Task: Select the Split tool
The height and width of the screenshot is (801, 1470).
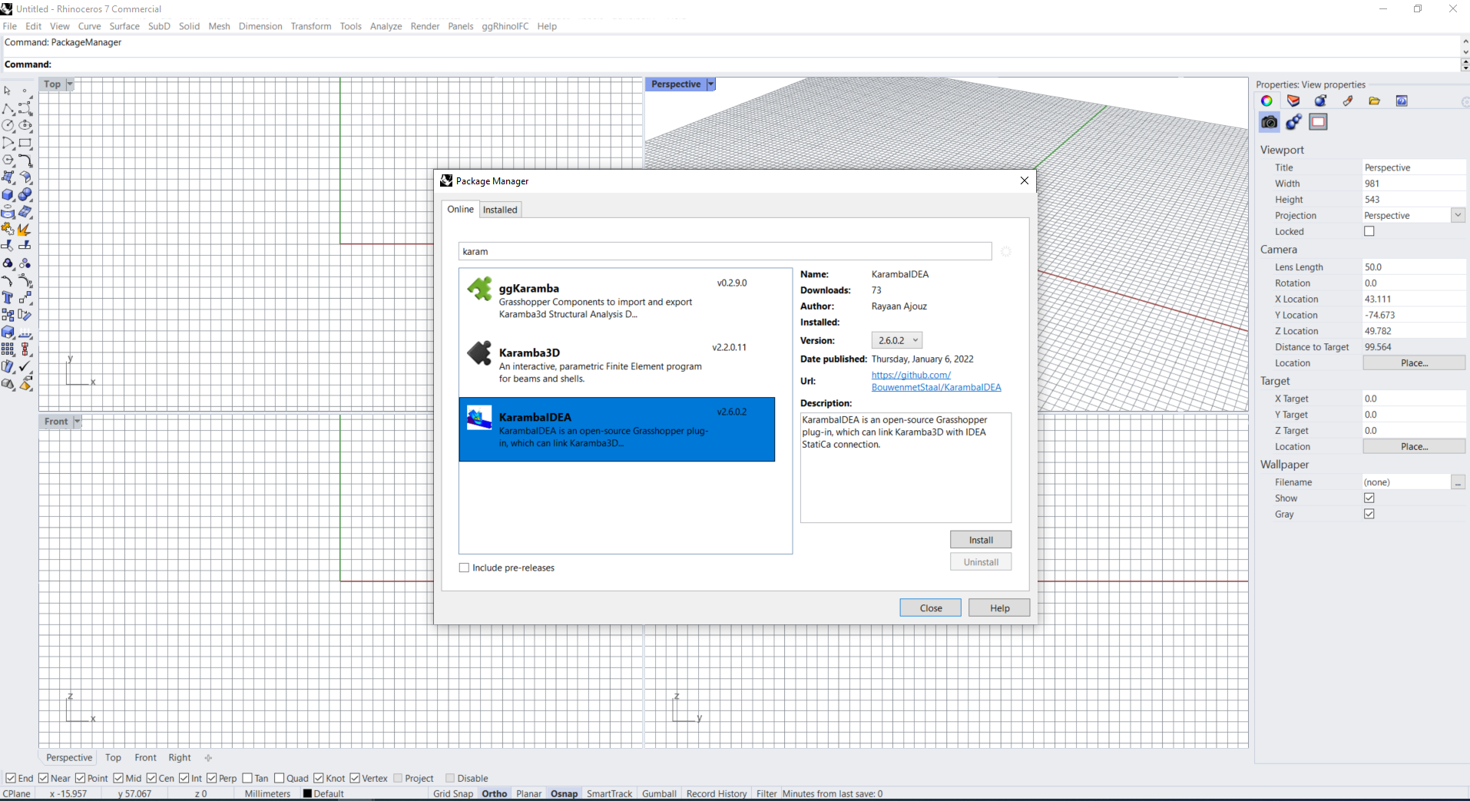Action: 25,246
